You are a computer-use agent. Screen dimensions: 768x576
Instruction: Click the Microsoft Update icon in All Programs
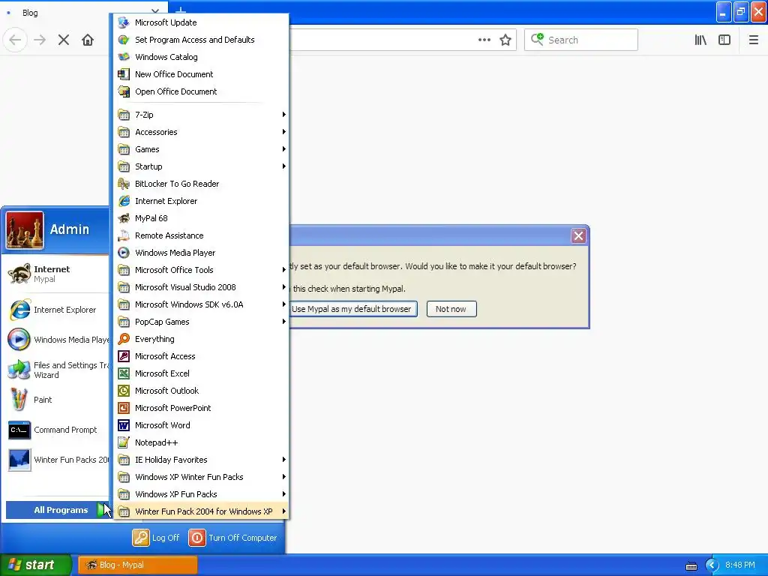pyautogui.click(x=124, y=22)
